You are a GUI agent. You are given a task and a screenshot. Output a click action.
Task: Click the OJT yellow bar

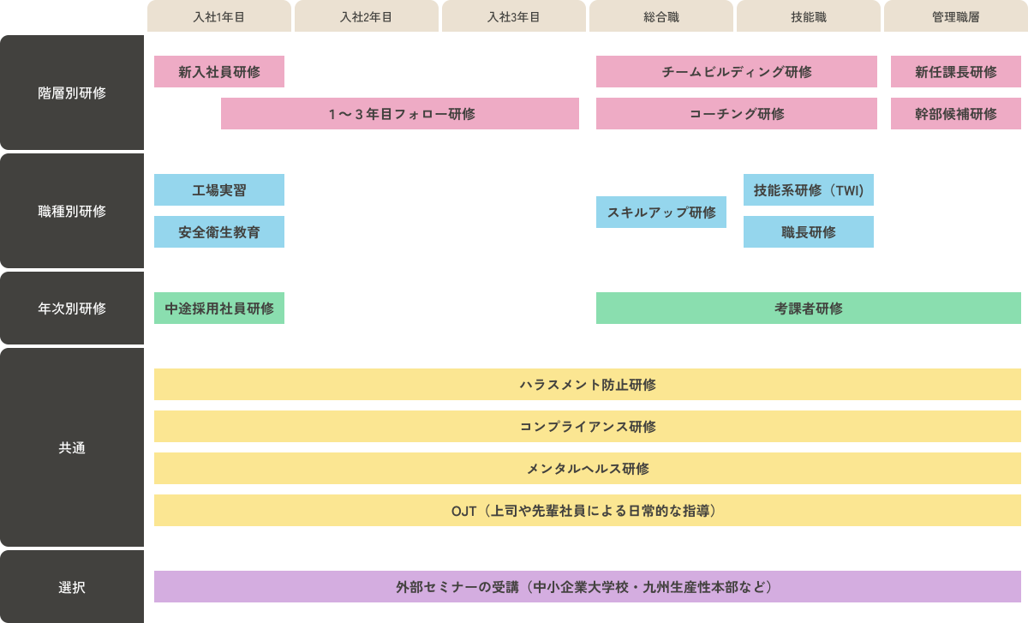(x=588, y=511)
